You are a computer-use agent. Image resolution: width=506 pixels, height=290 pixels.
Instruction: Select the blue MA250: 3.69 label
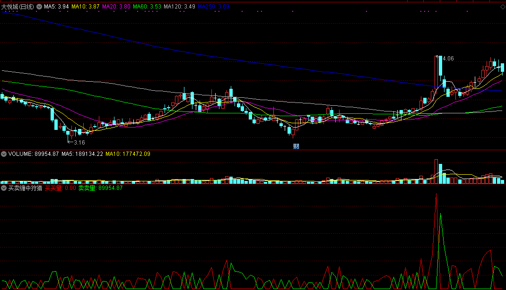point(213,7)
